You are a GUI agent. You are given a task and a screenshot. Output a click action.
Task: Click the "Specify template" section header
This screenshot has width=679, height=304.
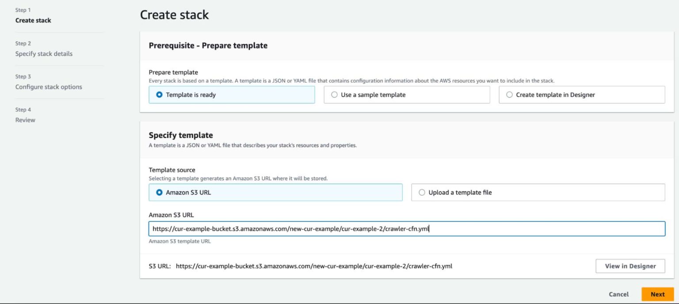181,135
